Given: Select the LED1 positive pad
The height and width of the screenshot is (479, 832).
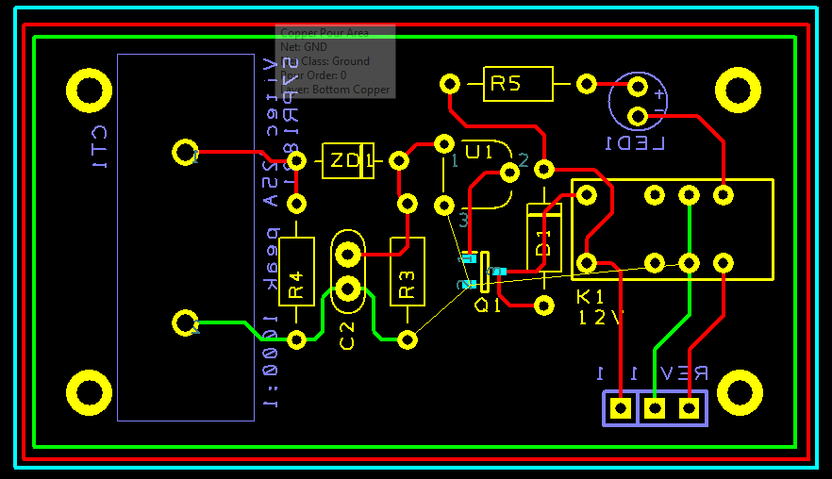Looking at the screenshot, I should tap(638, 87).
